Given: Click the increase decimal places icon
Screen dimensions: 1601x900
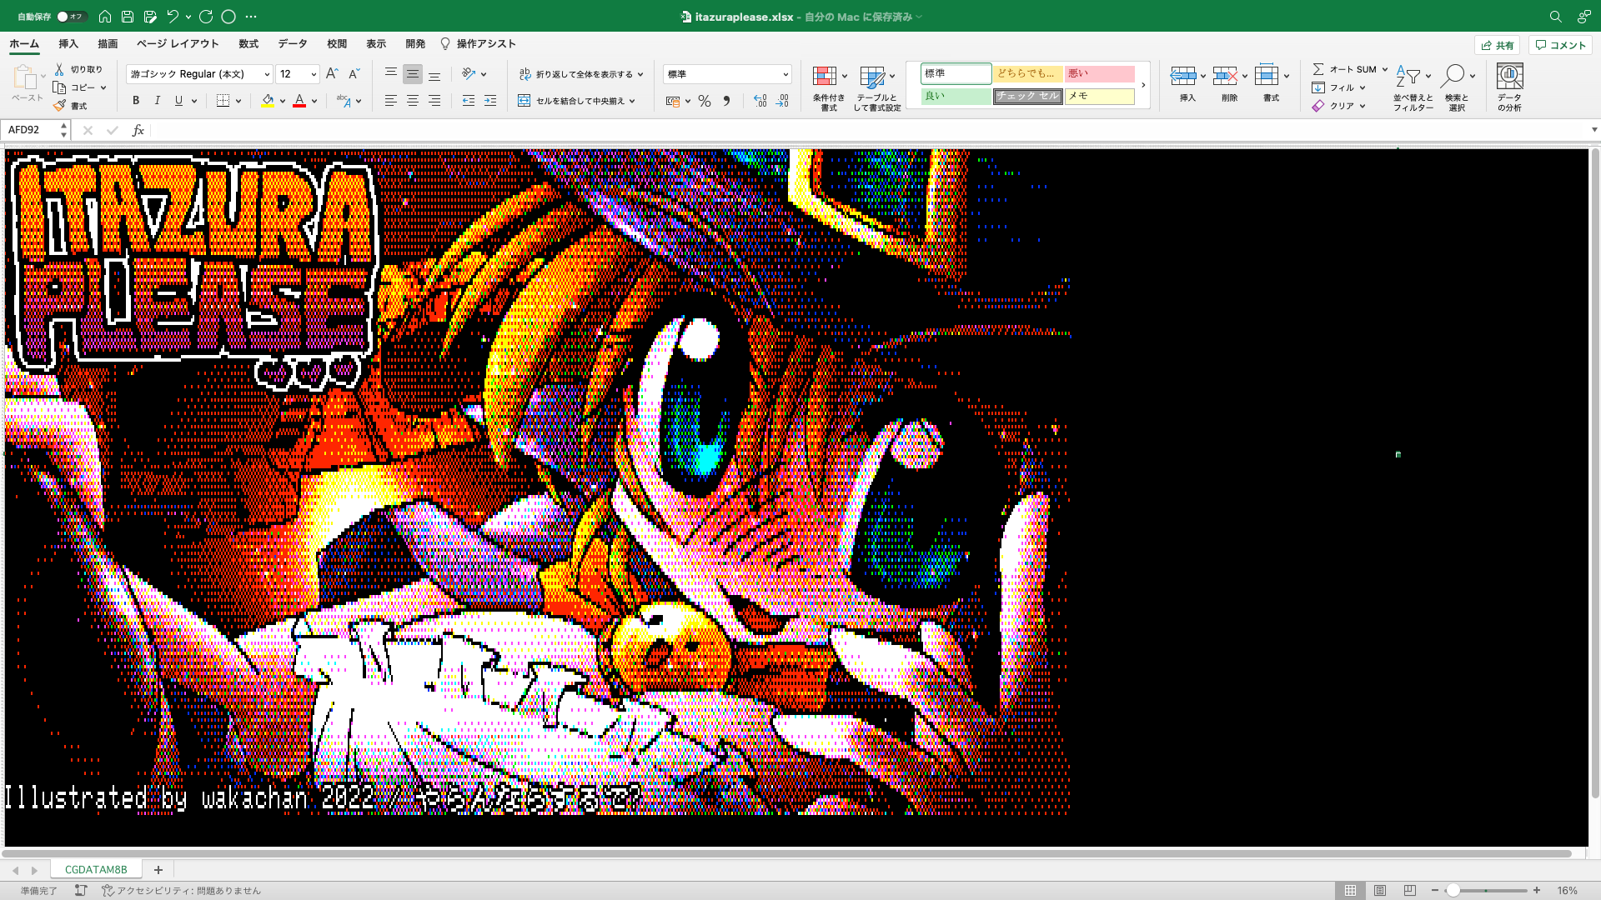Looking at the screenshot, I should [760, 101].
